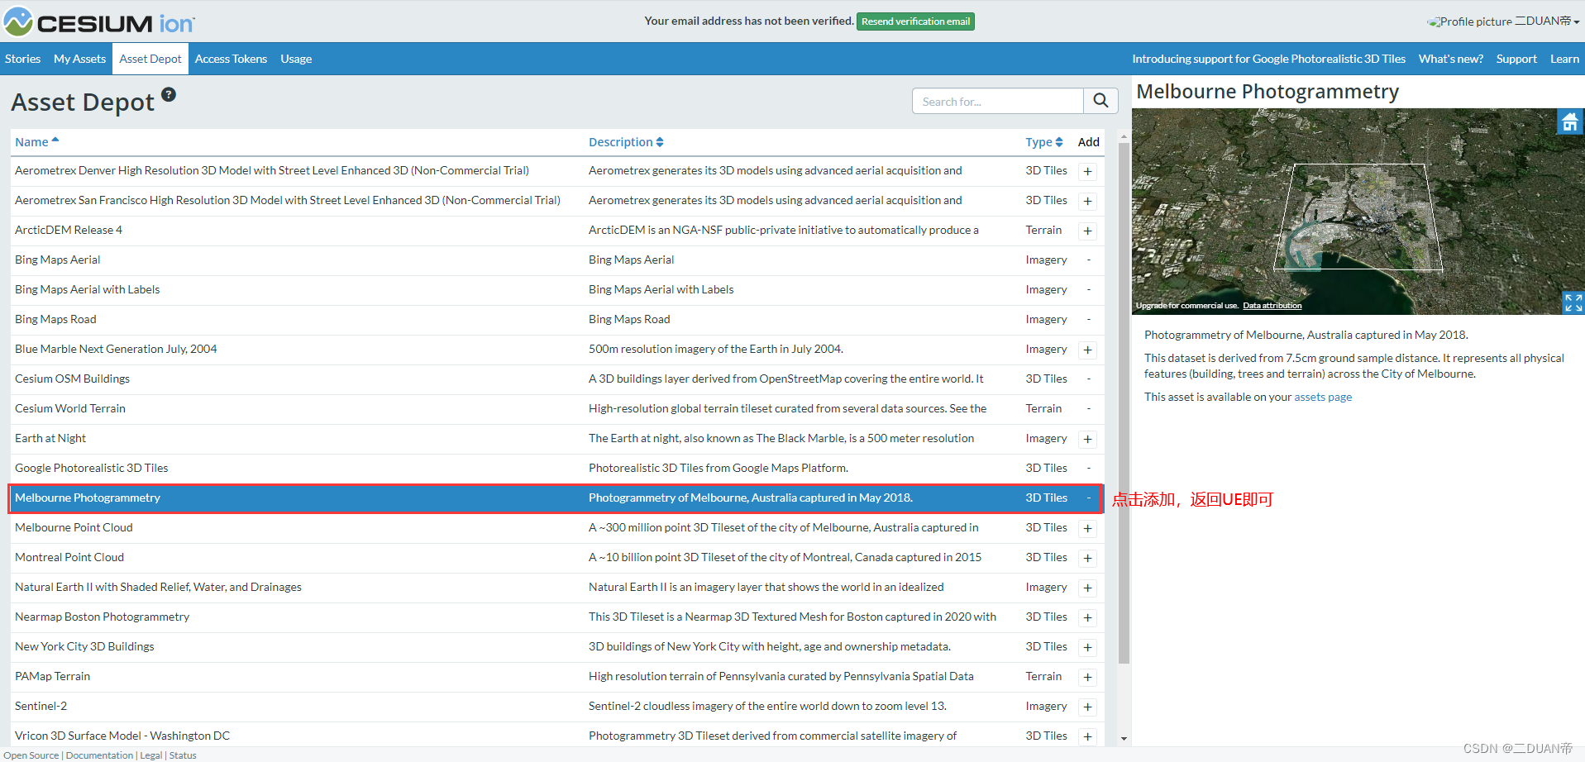
Task: Open the Legal footer link
Action: tap(151, 755)
